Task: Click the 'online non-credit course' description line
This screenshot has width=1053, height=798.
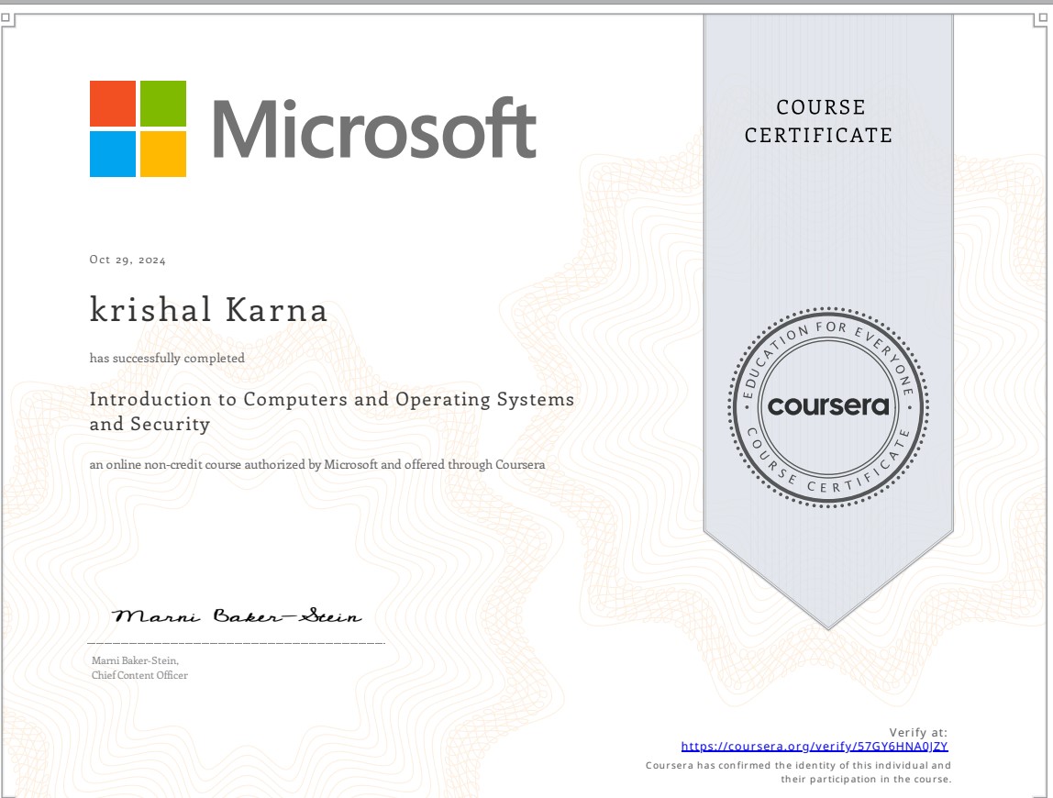Action: [316, 465]
